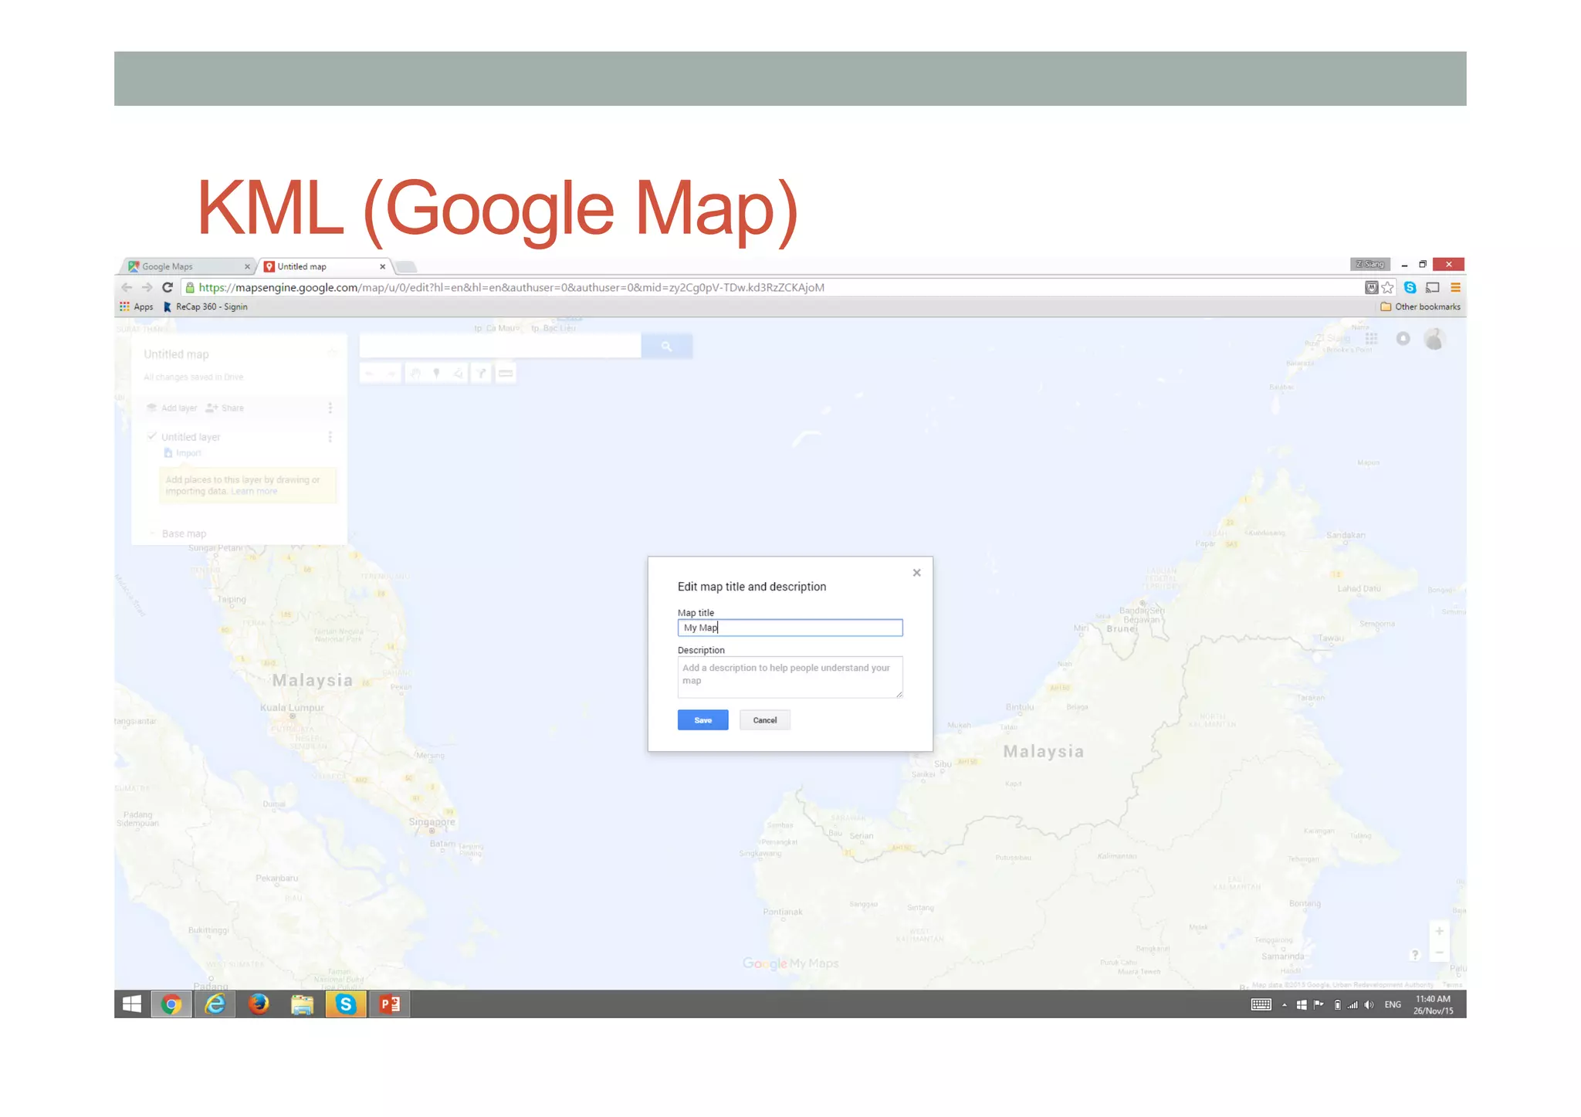
Task: Click the map search text box
Action: 500,347
